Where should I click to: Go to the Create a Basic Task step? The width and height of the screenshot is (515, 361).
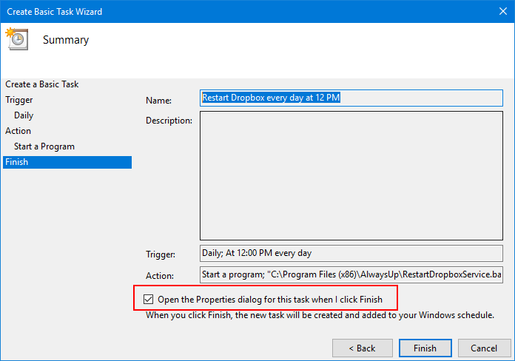[x=41, y=84]
